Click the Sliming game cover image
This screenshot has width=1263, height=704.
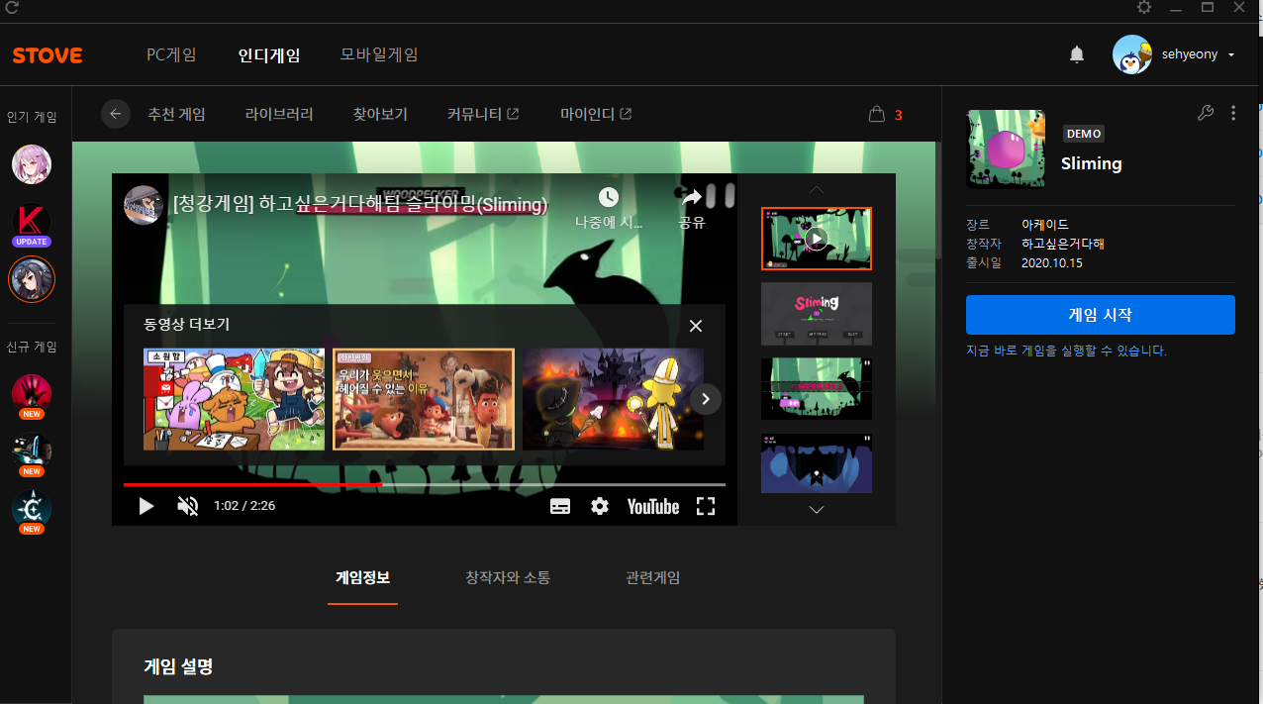1006,150
